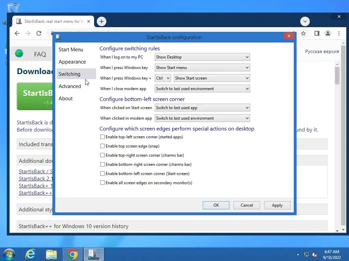This screenshot has height=261, width=349.
Task: Open 'When I close modern app' dropdown
Action: [202, 89]
